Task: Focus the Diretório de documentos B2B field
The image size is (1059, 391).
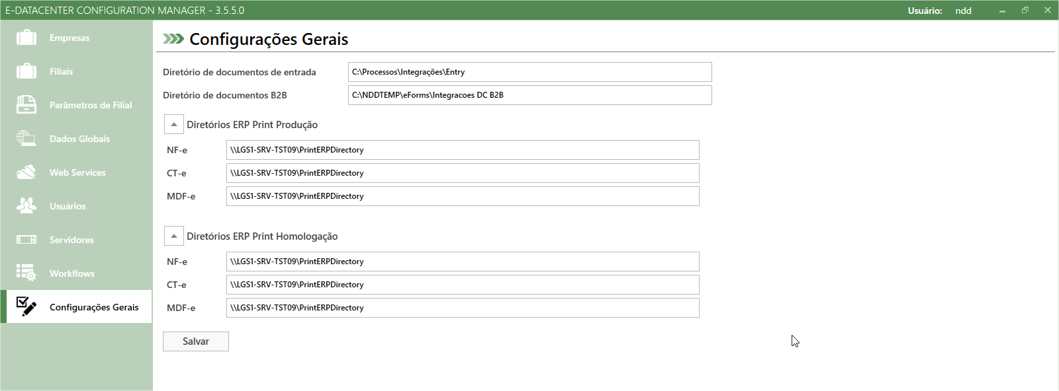Action: coord(530,95)
